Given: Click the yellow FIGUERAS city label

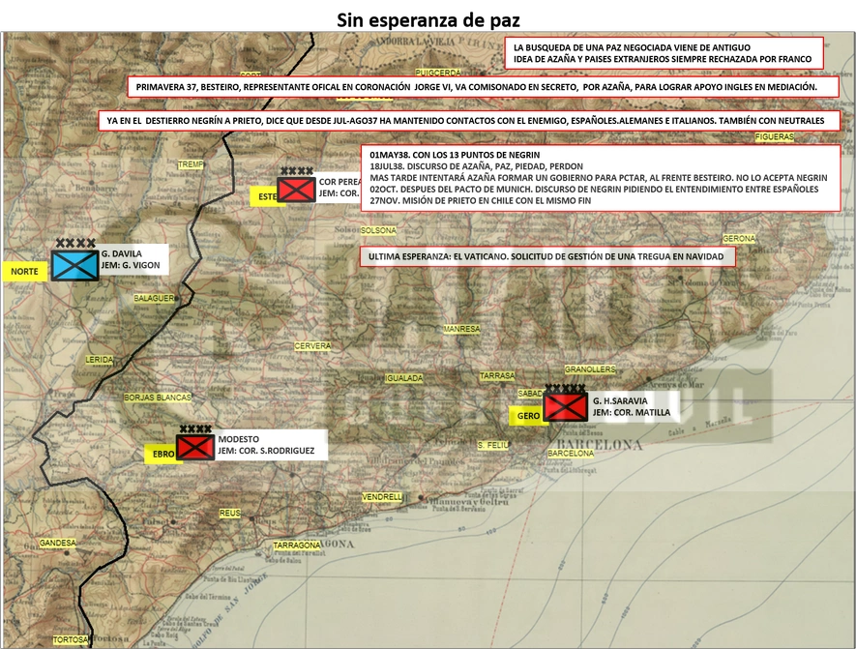Looking at the screenshot, I should (775, 137).
